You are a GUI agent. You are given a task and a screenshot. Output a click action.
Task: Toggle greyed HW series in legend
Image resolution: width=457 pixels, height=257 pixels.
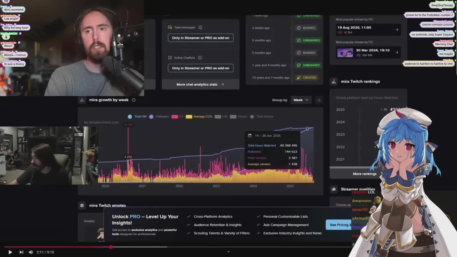tap(221, 116)
